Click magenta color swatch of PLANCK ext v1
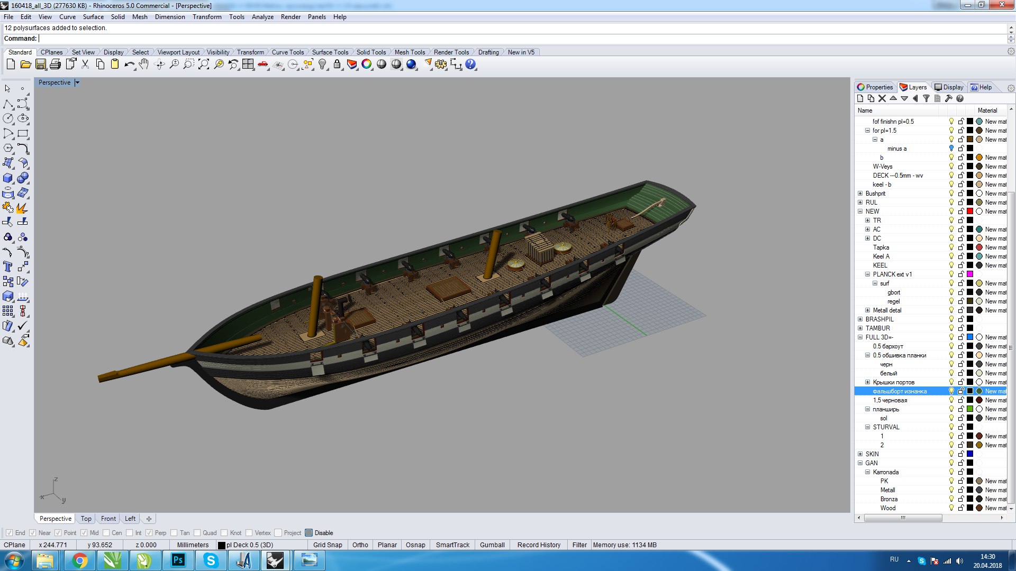Viewport: 1016px width, 571px height. point(970,274)
